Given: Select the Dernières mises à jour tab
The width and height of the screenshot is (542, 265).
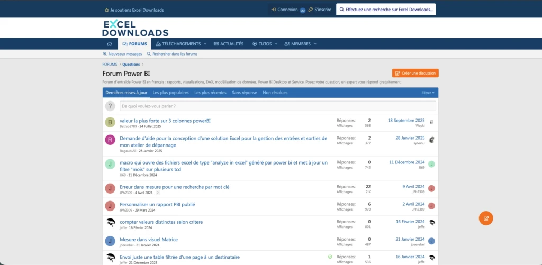Looking at the screenshot, I should point(126,93).
